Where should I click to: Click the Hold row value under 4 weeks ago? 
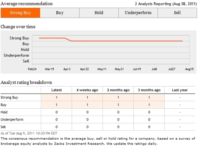coord(87,112)
